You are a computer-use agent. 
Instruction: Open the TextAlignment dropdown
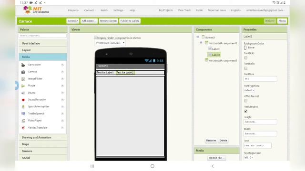pyautogui.click(x=248, y=158)
